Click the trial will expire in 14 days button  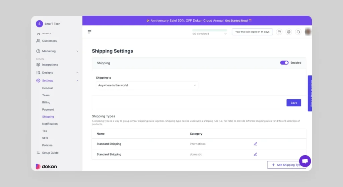[252, 32]
